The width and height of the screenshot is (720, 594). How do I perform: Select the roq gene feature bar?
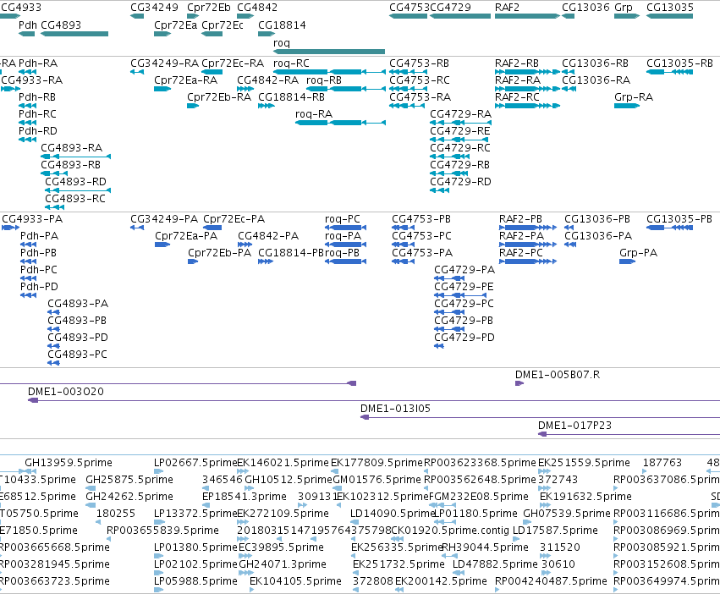pos(329,52)
